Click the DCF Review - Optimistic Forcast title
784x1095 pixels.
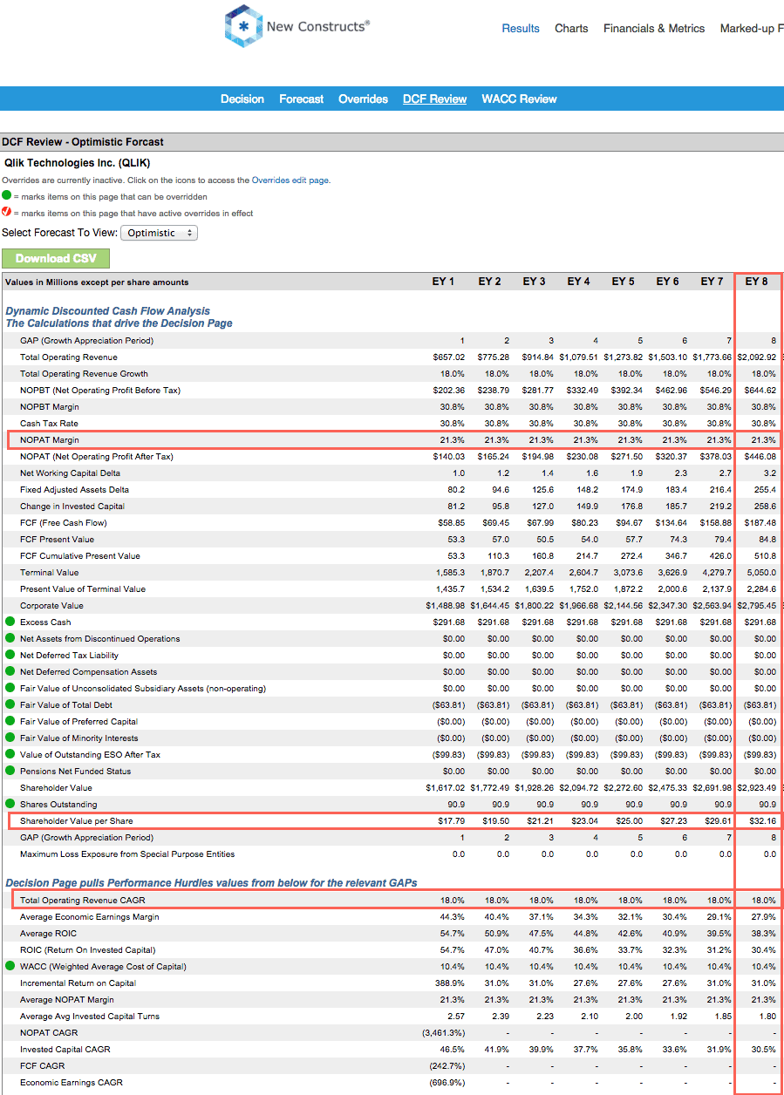click(x=83, y=141)
